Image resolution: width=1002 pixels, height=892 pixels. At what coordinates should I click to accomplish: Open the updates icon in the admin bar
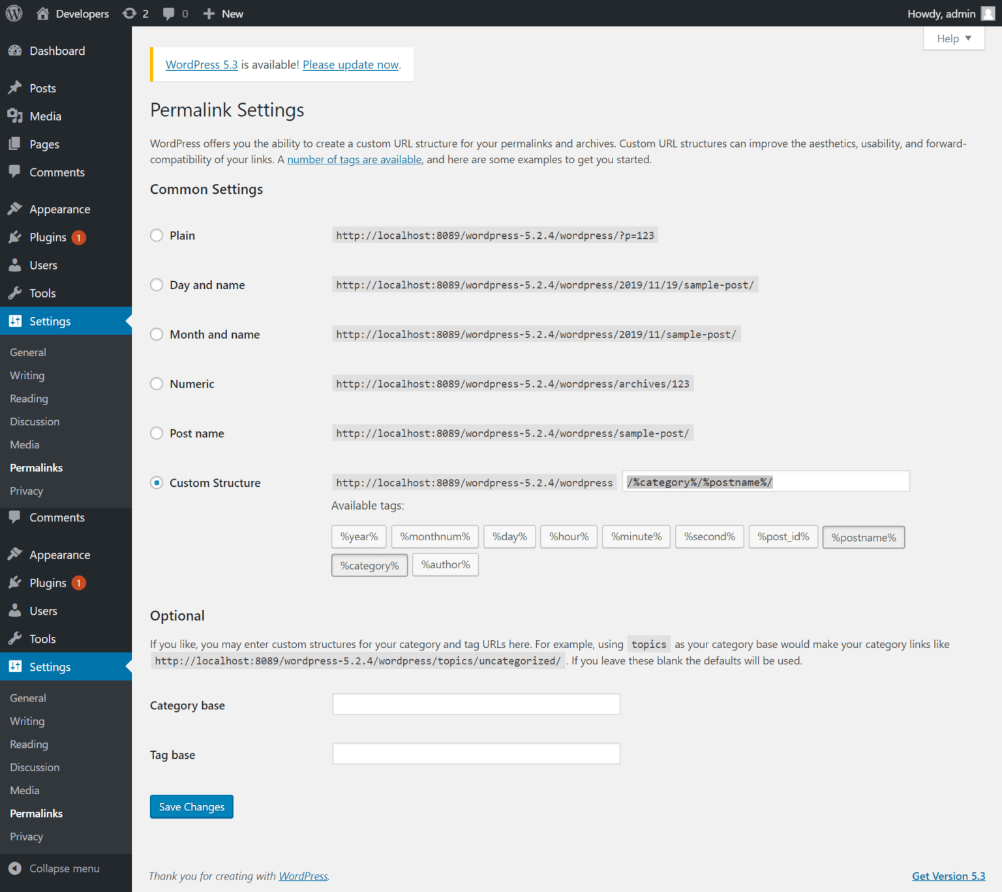(130, 13)
